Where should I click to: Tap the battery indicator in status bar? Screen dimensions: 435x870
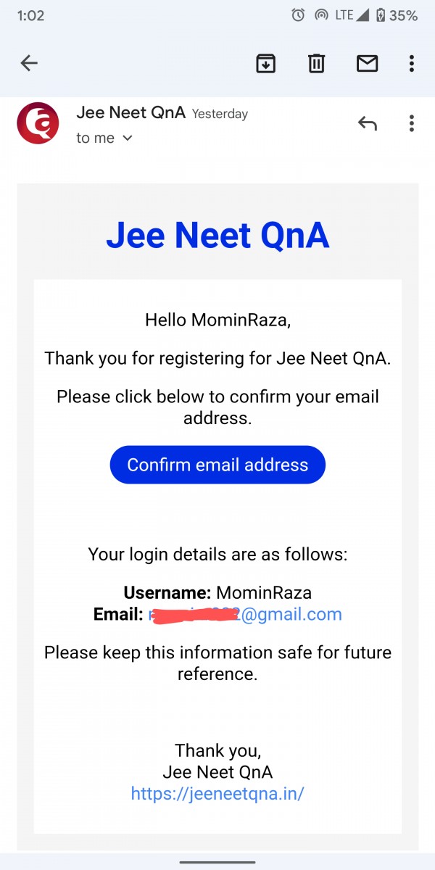(380, 15)
